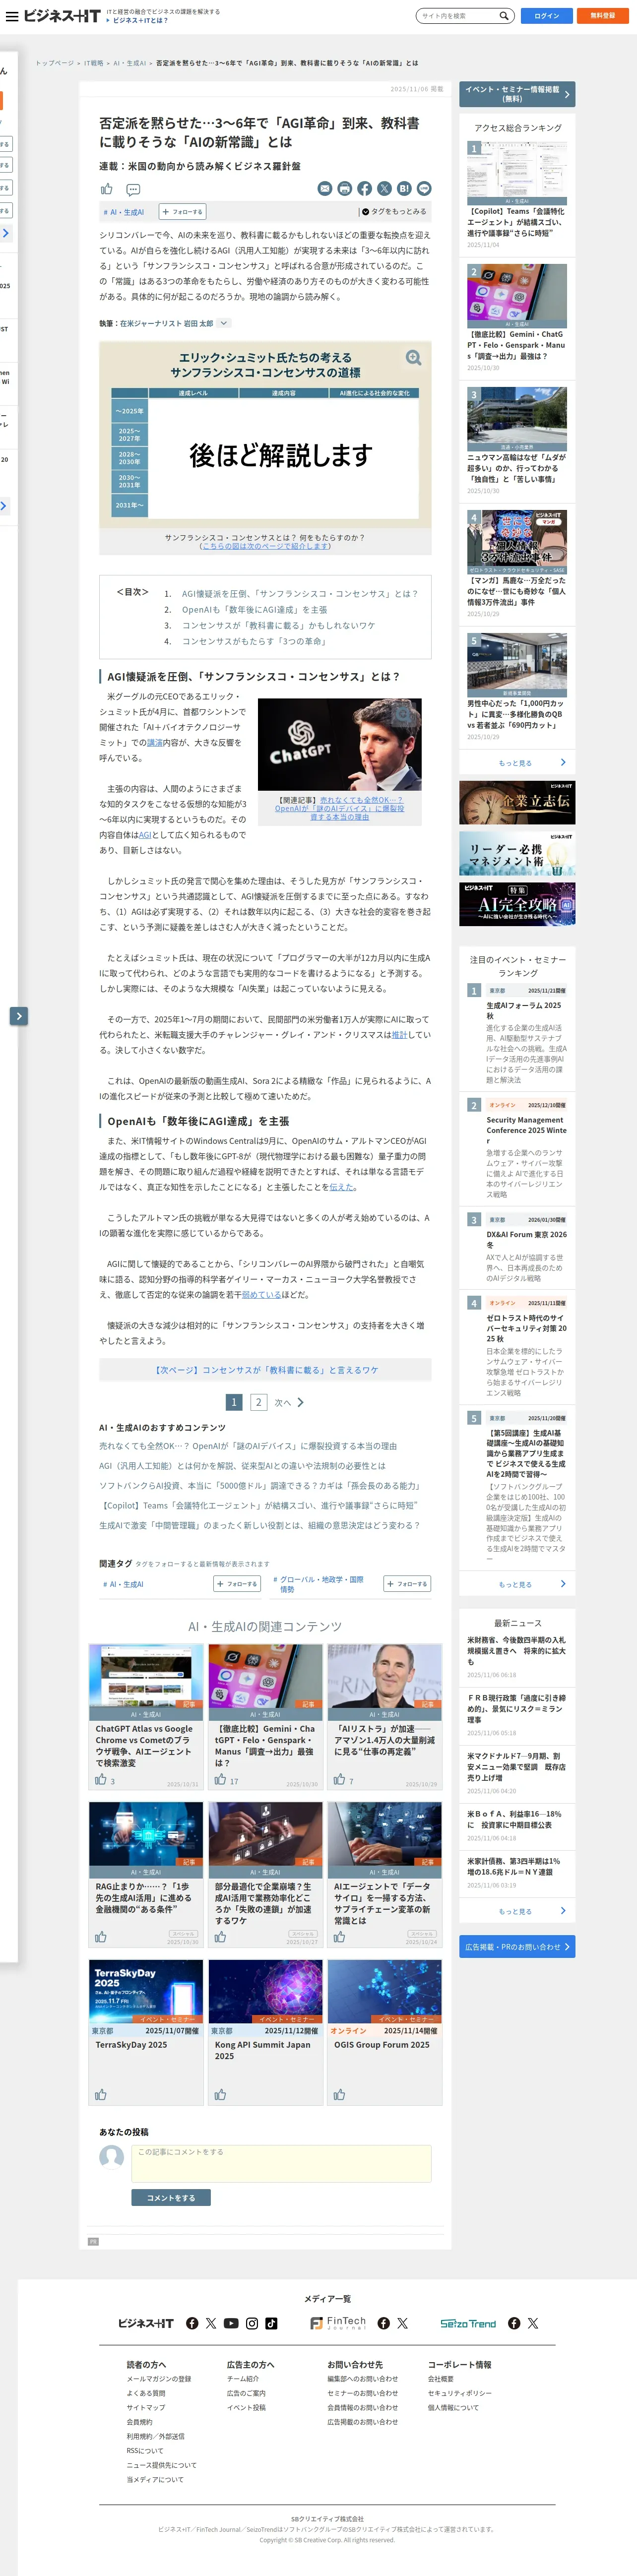This screenshot has height=2576, width=637.
Task: Select IT戦略 in the breadcrumb
Action: [93, 63]
